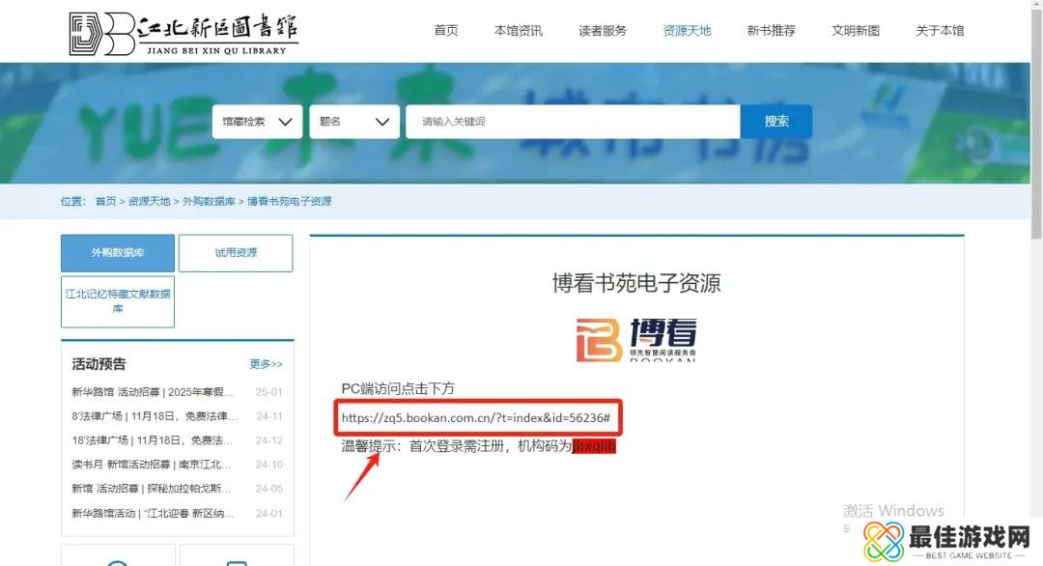Expand the 题名 field selector dropdown
The height and width of the screenshot is (566, 1043).
pyautogui.click(x=354, y=121)
